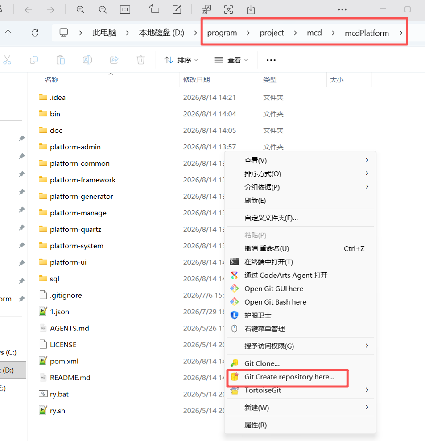Choose 通过 CodeArts Agent 打开
This screenshot has width=425, height=441.
click(x=300, y=275)
